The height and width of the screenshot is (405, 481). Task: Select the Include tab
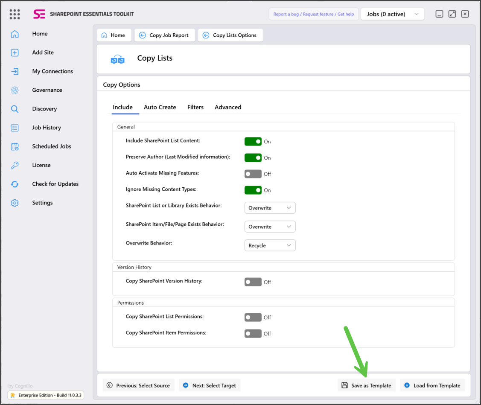123,107
